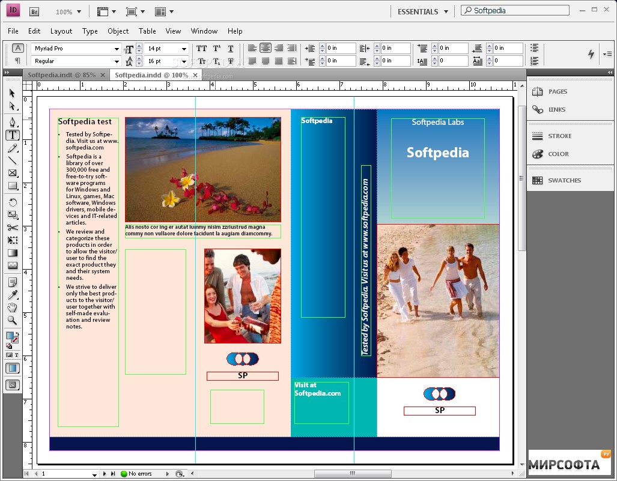Open the Arrange Documents dropdown
Image resolution: width=617 pixels, height=481 pixels.
(164, 12)
